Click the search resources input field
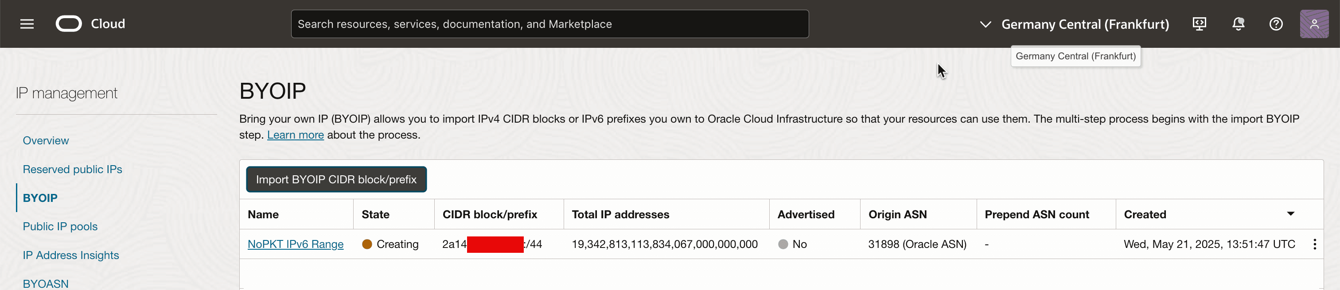Viewport: 1340px width, 290px height. click(x=549, y=24)
